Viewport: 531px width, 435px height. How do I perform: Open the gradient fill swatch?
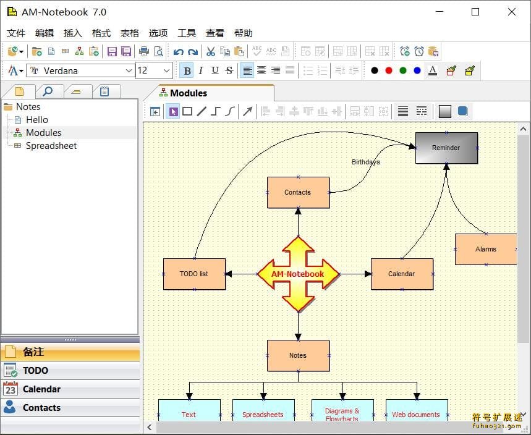(444, 111)
